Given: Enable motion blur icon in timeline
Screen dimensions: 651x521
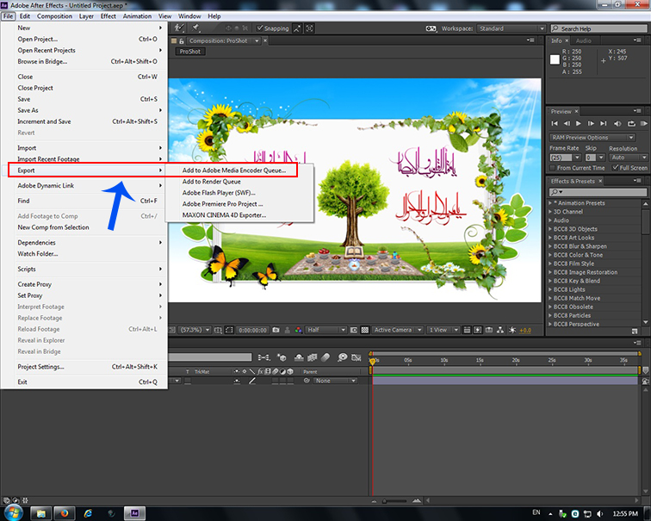Looking at the screenshot, I should (x=325, y=357).
